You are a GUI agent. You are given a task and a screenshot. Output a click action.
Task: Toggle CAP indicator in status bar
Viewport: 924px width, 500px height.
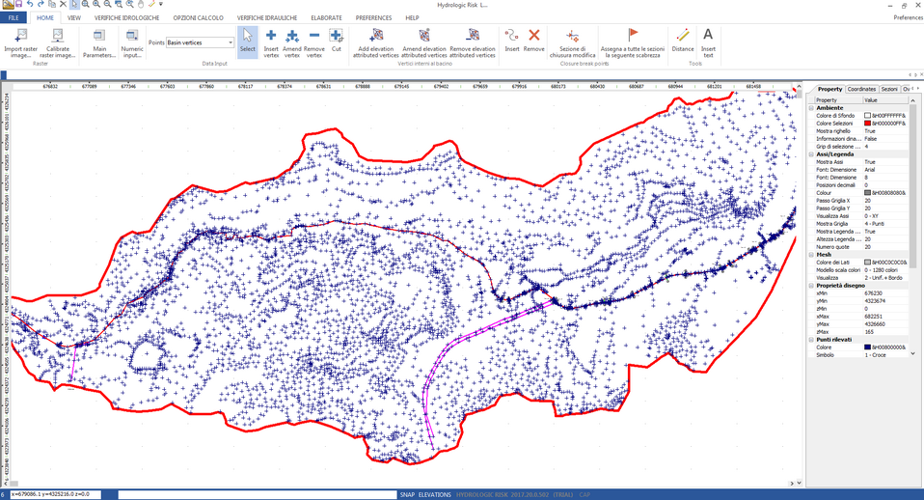tap(584, 495)
